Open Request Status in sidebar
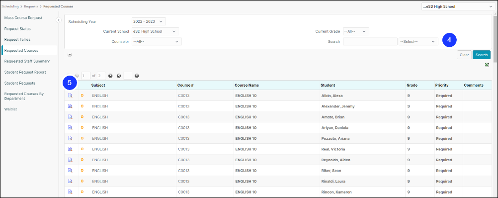 point(17,28)
